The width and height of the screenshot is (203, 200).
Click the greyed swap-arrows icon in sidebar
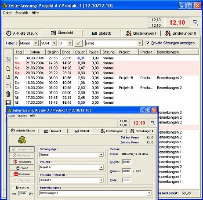(8, 86)
